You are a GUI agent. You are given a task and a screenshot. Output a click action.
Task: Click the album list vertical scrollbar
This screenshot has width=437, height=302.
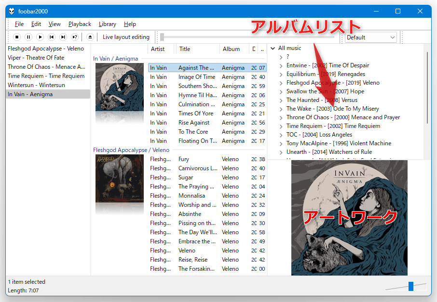coord(427,88)
